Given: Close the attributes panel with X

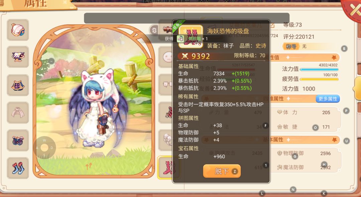Looking at the screenshot, I should 353,10.
